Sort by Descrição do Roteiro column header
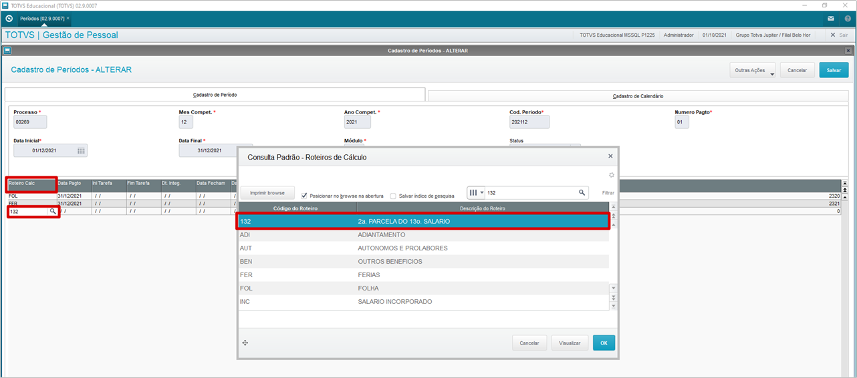Screen dimensions: 857x378 (x=483, y=208)
